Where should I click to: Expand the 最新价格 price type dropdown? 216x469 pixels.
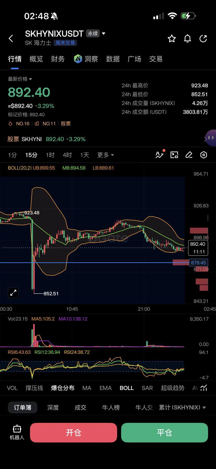click(20, 79)
